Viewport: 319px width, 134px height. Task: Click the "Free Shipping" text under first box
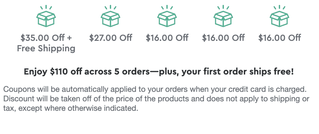(x=46, y=49)
